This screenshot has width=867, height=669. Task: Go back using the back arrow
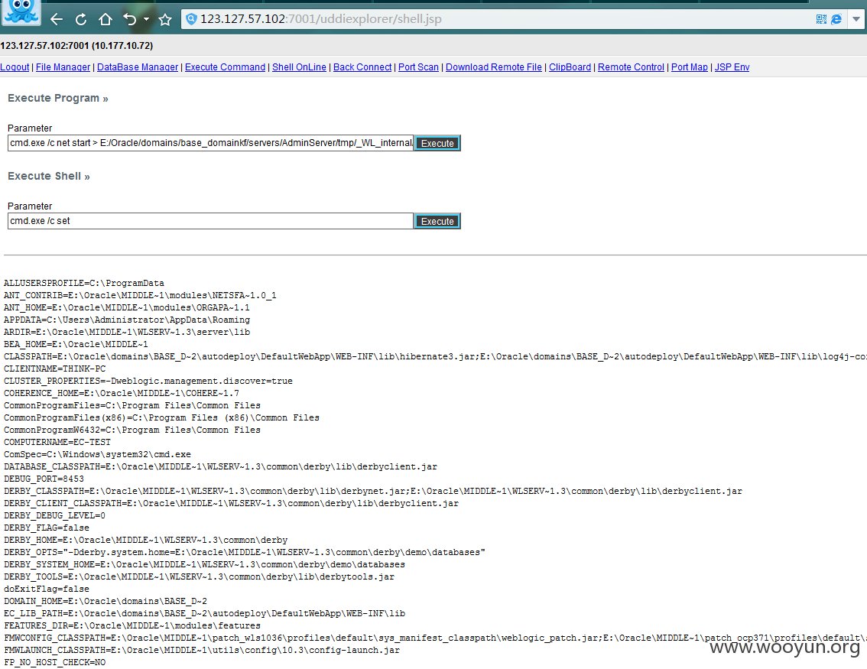[x=57, y=19]
